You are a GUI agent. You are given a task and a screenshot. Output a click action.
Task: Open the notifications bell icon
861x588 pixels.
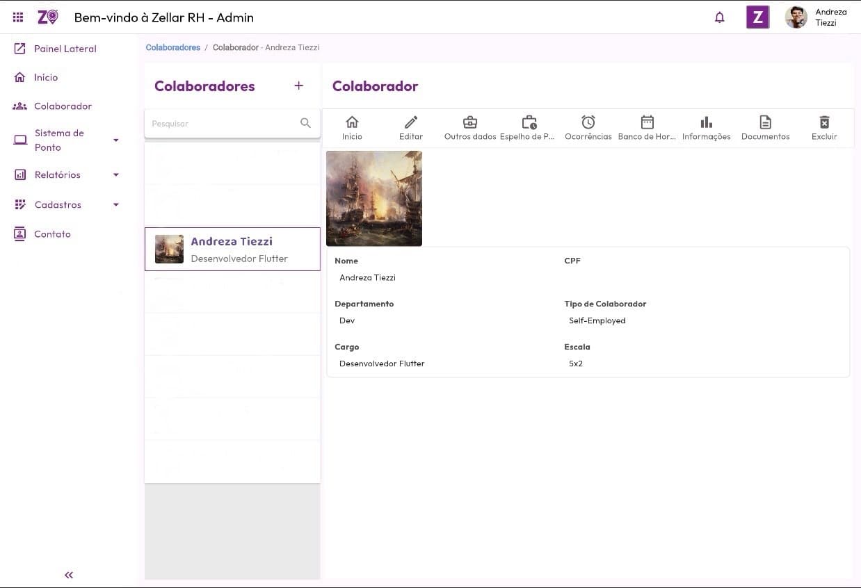point(720,17)
